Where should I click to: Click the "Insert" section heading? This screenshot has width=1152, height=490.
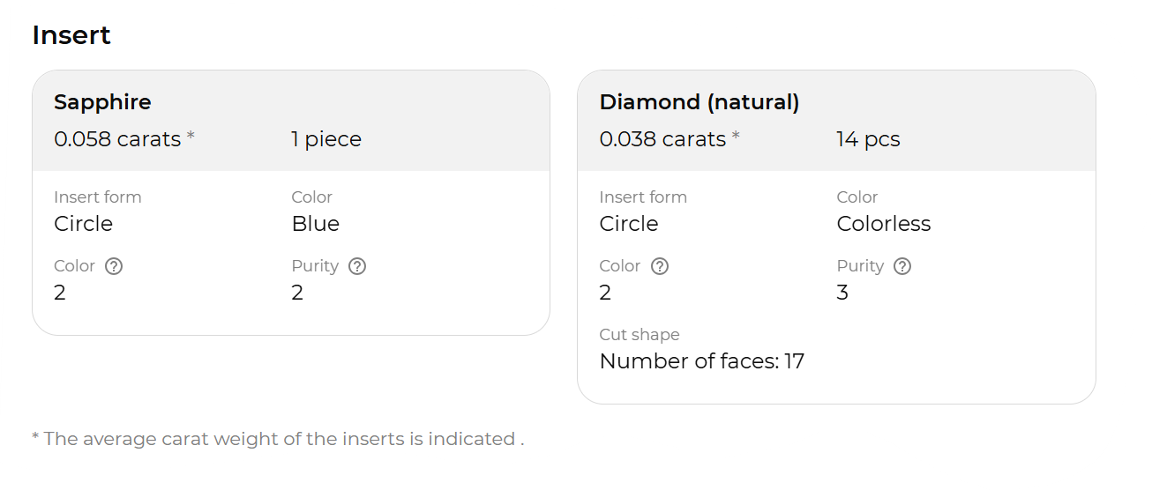click(71, 35)
